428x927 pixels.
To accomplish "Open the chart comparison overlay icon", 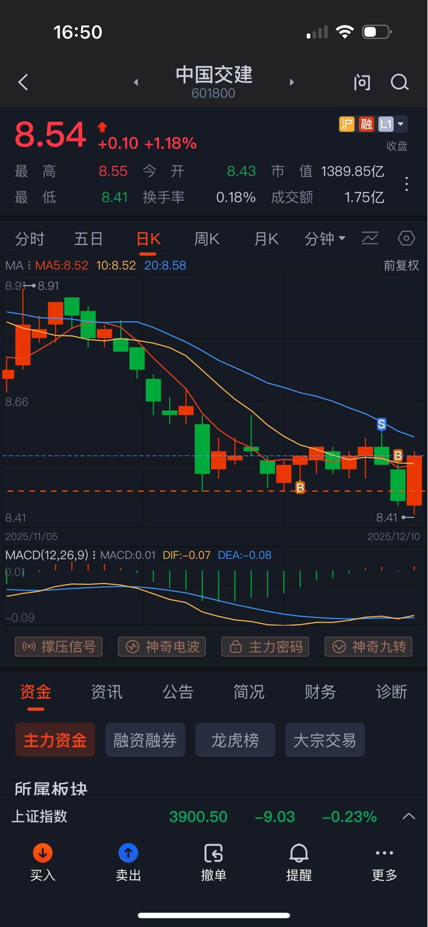I will click(370, 238).
